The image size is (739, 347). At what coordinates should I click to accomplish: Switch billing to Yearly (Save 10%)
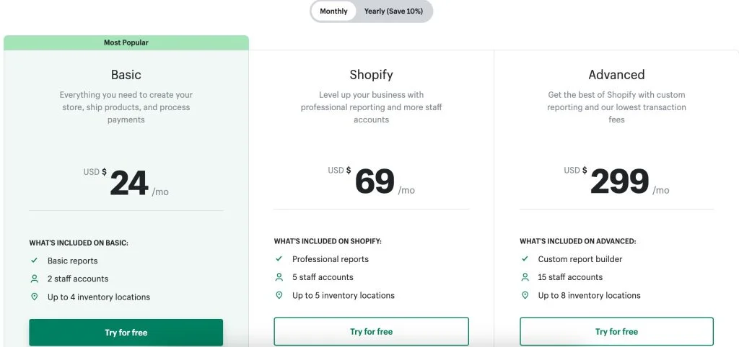click(393, 12)
